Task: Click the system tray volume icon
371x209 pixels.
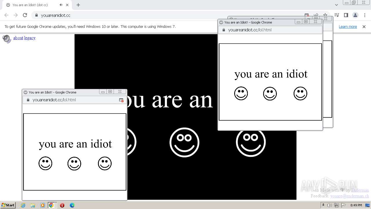Action: (330, 205)
